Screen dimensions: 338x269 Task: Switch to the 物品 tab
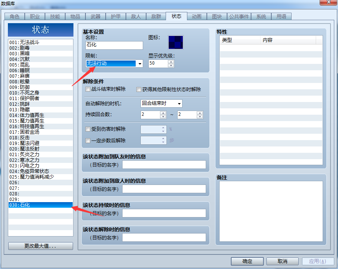coord(75,16)
